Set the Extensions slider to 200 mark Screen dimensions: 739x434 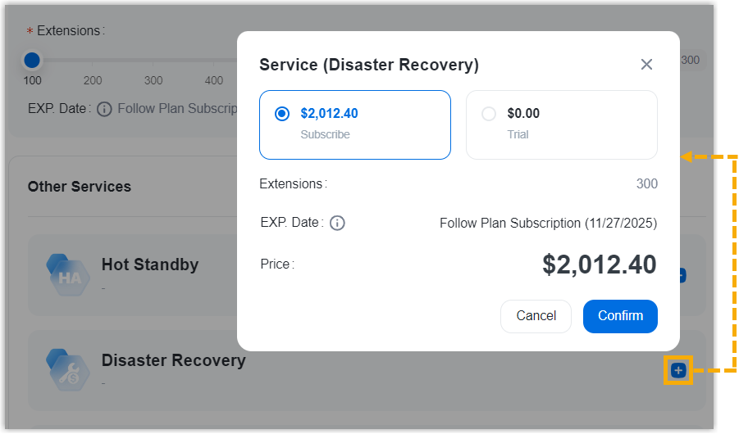tap(93, 80)
